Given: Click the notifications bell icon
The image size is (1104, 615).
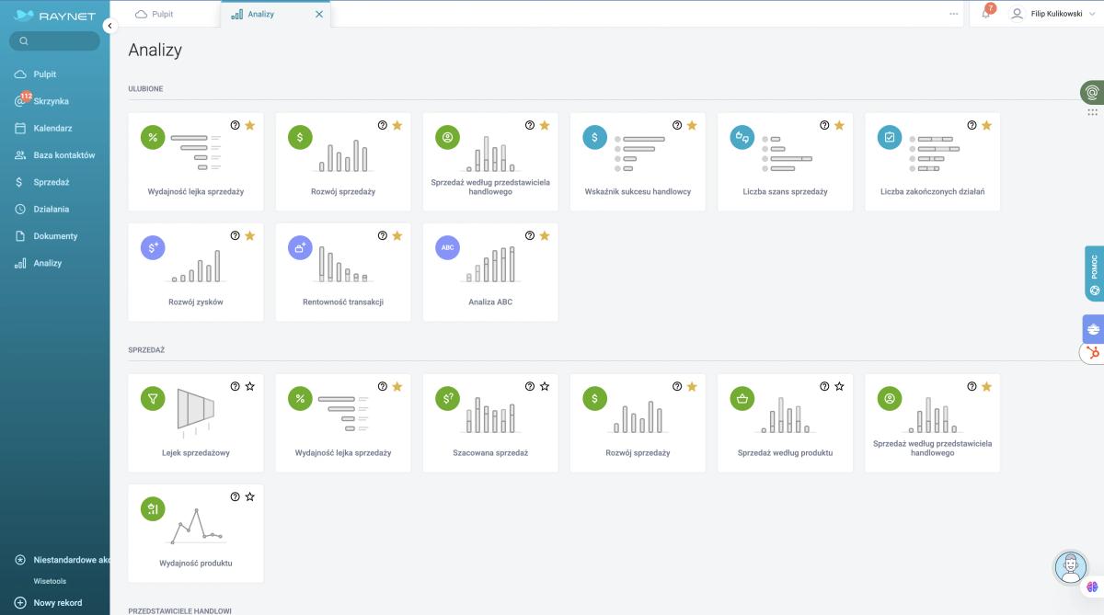Looking at the screenshot, I should [986, 14].
